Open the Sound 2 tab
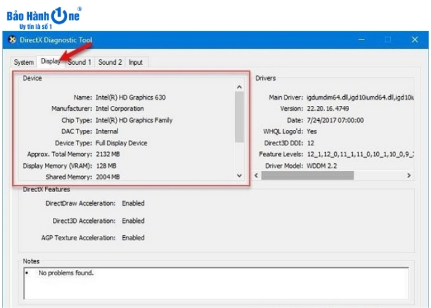Screen dimensions: 431x308 (110, 62)
